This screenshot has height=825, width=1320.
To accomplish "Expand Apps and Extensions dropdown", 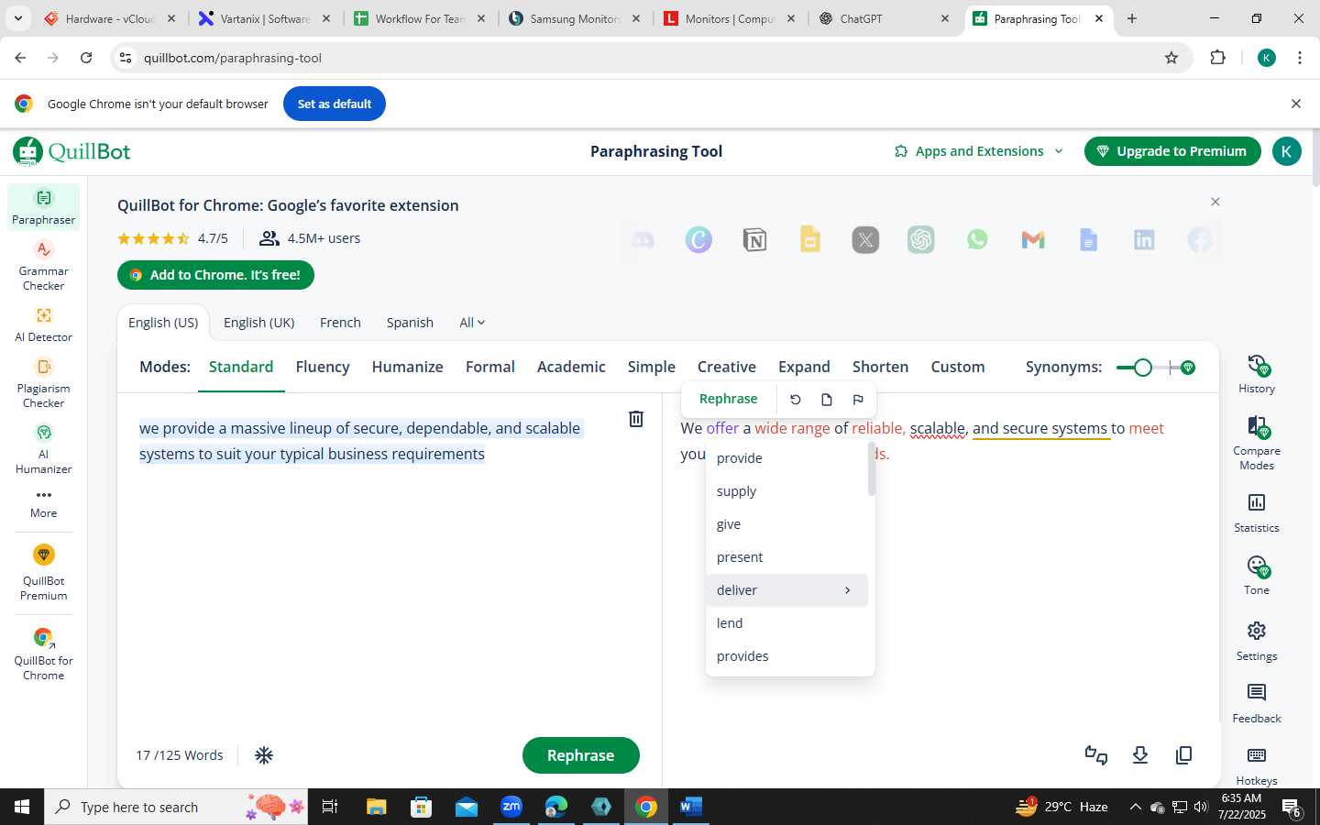I will (x=979, y=151).
